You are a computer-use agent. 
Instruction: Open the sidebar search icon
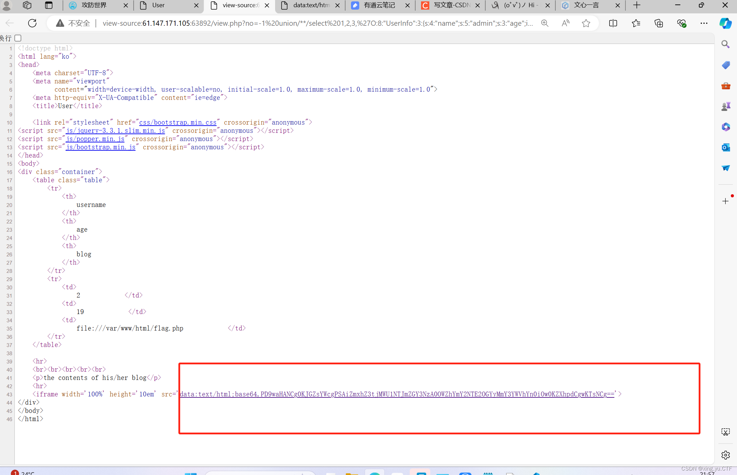click(x=725, y=44)
